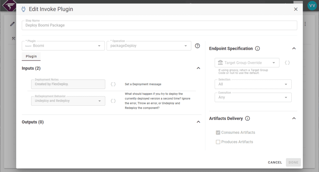Click the Target Group bank icon
The image size is (319, 172).
pos(220,63)
